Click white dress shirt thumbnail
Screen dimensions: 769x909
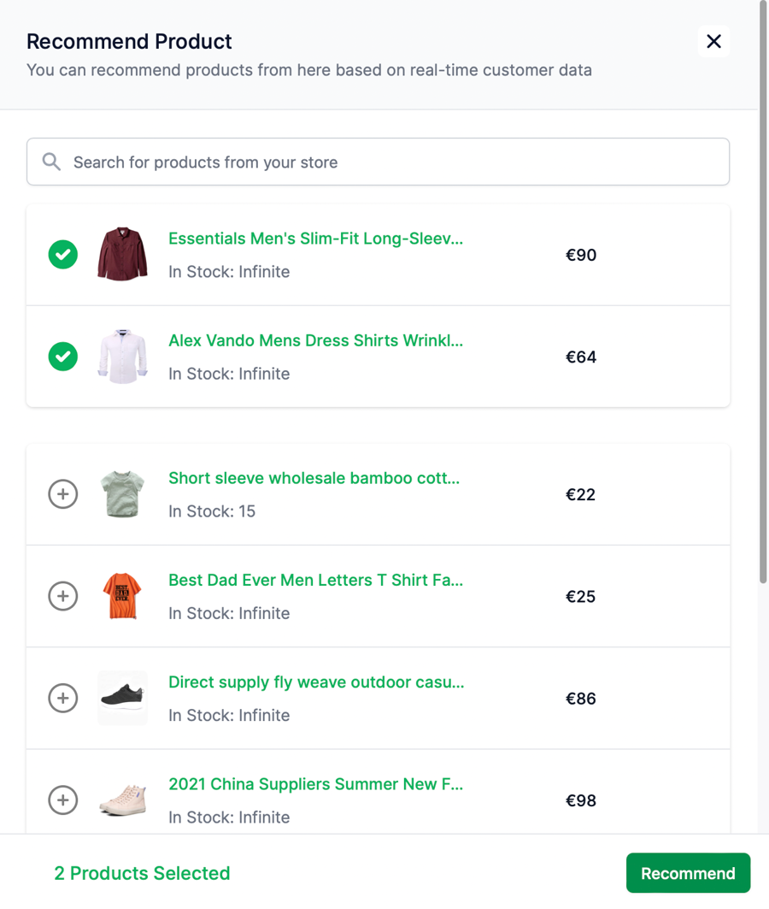pos(122,357)
